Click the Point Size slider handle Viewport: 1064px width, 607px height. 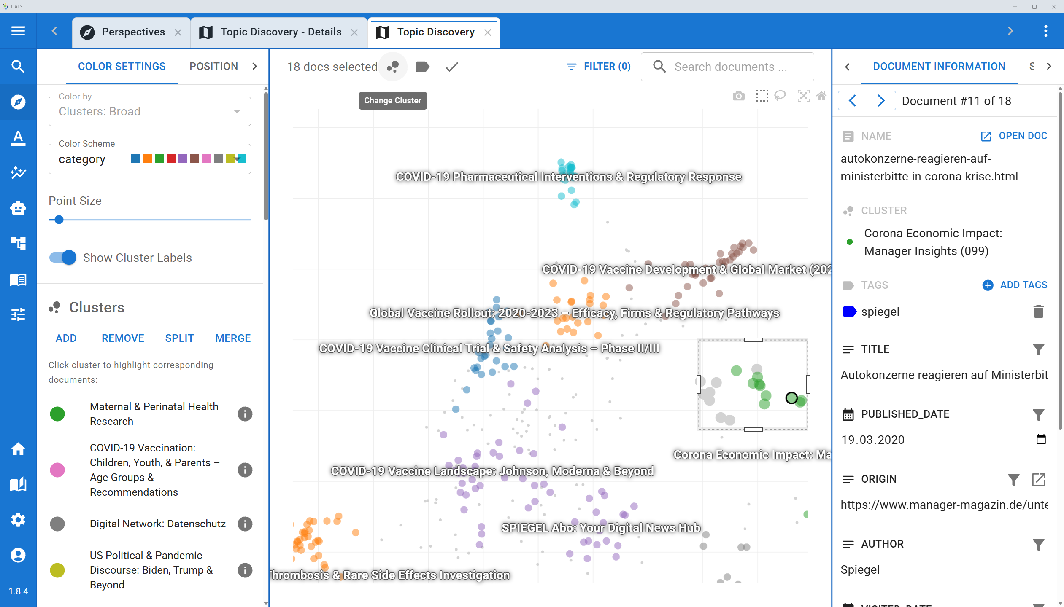pyautogui.click(x=59, y=220)
